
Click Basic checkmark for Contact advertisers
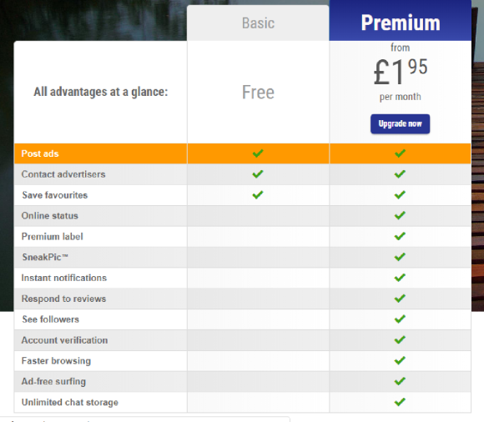pyautogui.click(x=258, y=174)
